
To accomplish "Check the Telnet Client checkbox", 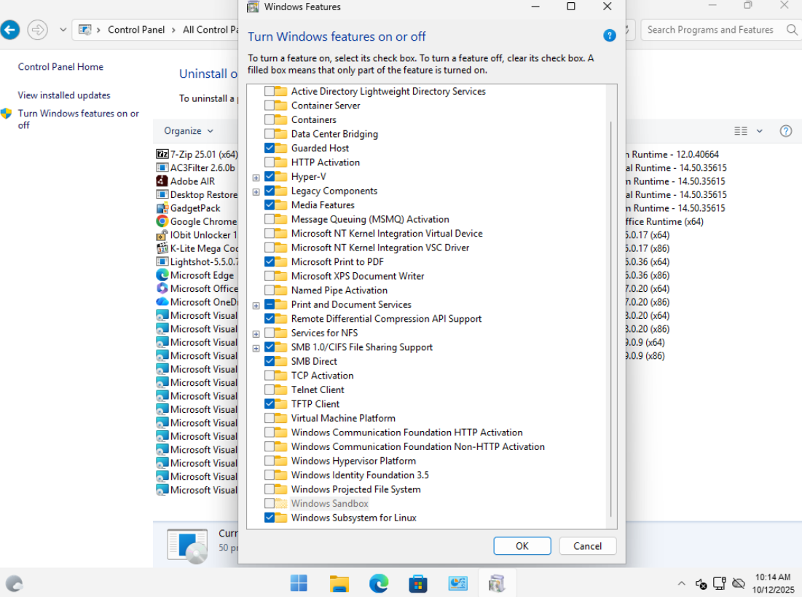I will (270, 390).
